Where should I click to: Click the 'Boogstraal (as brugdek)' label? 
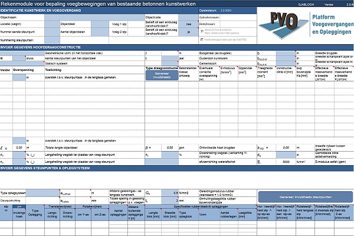click(215, 53)
